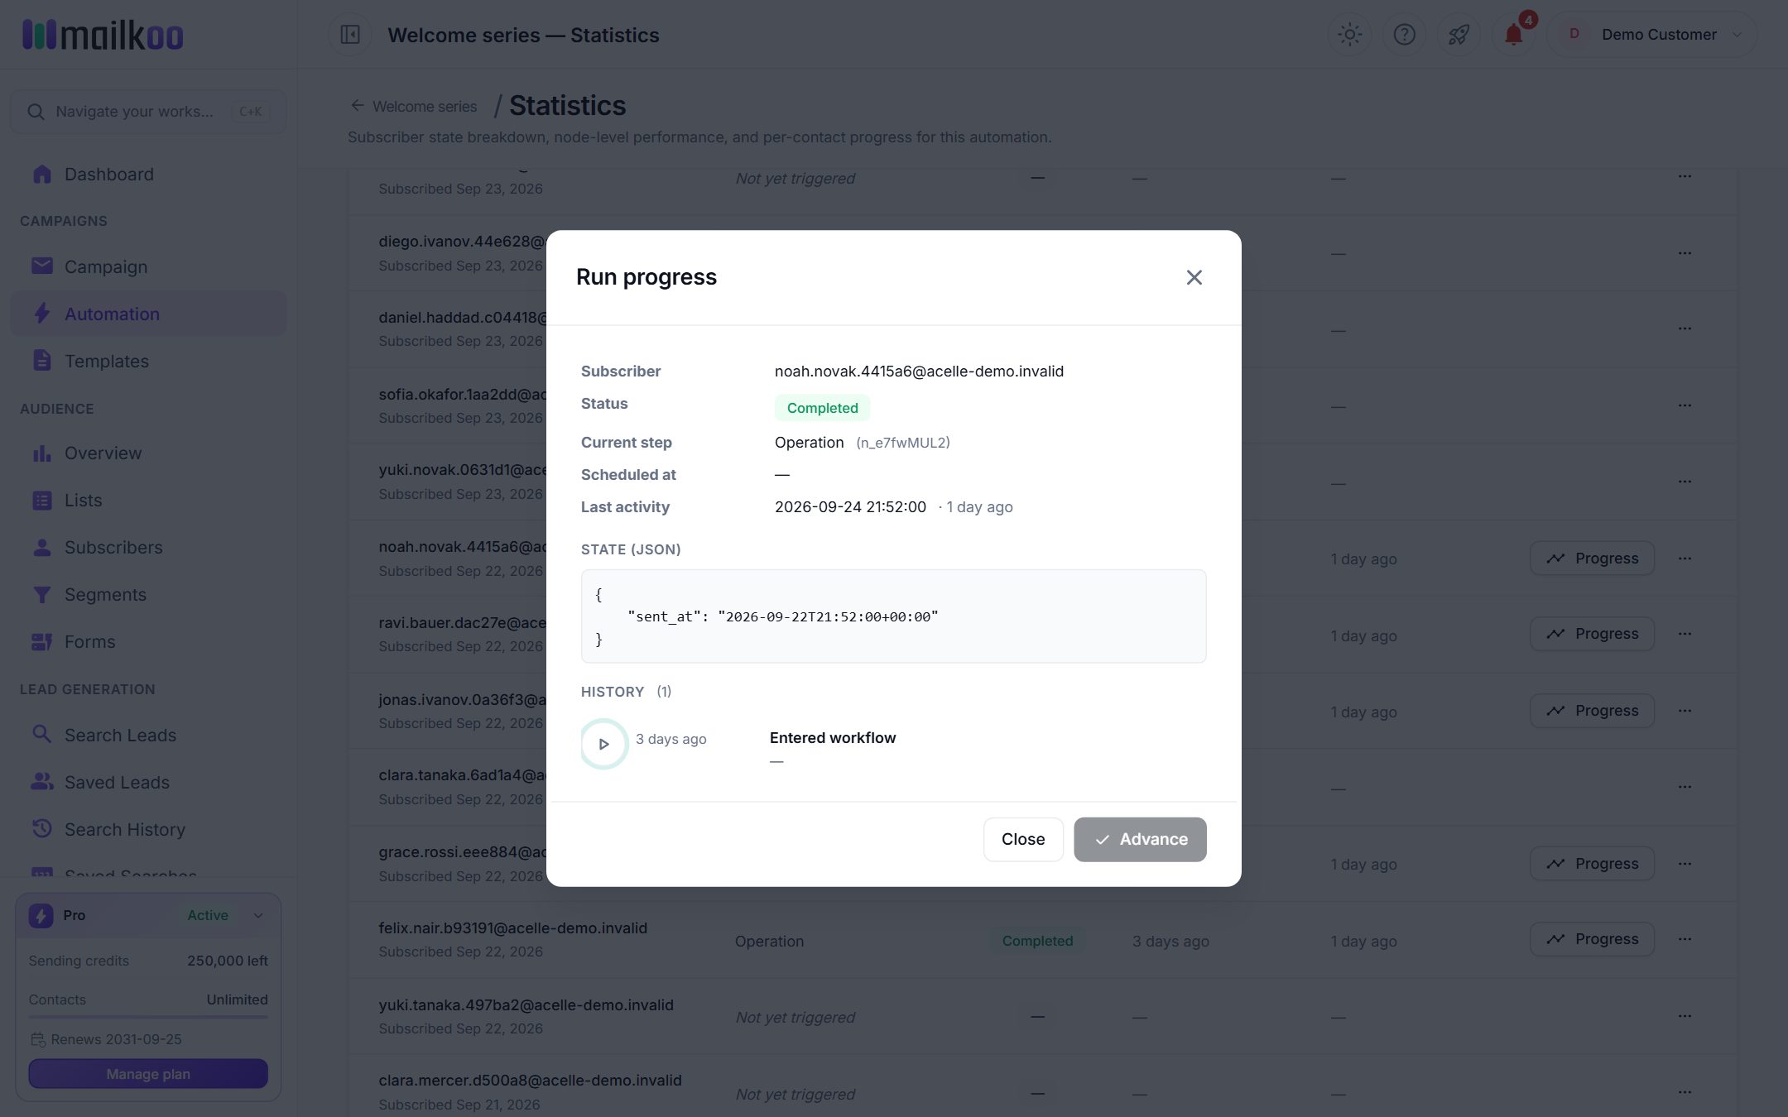Viewport: 1788px width, 1117px height.
Task: Click the Overview bar-chart icon
Action: point(41,453)
